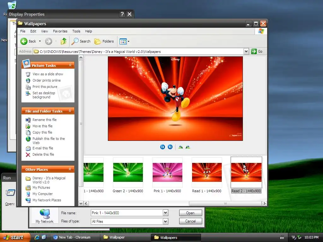Toggle the Folders pane
The height and width of the screenshot is (242, 323).
coord(104,41)
